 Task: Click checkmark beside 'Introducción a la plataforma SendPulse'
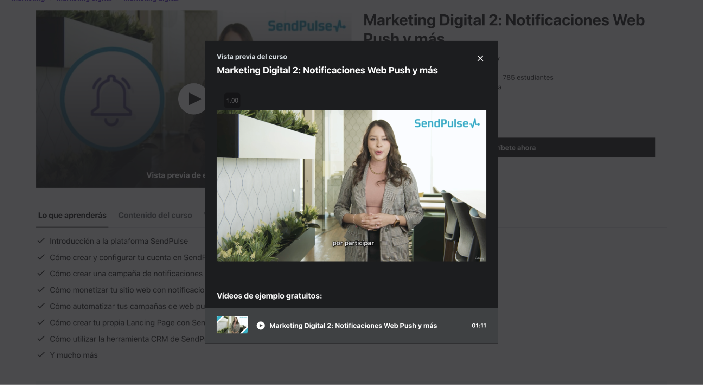[x=41, y=241]
